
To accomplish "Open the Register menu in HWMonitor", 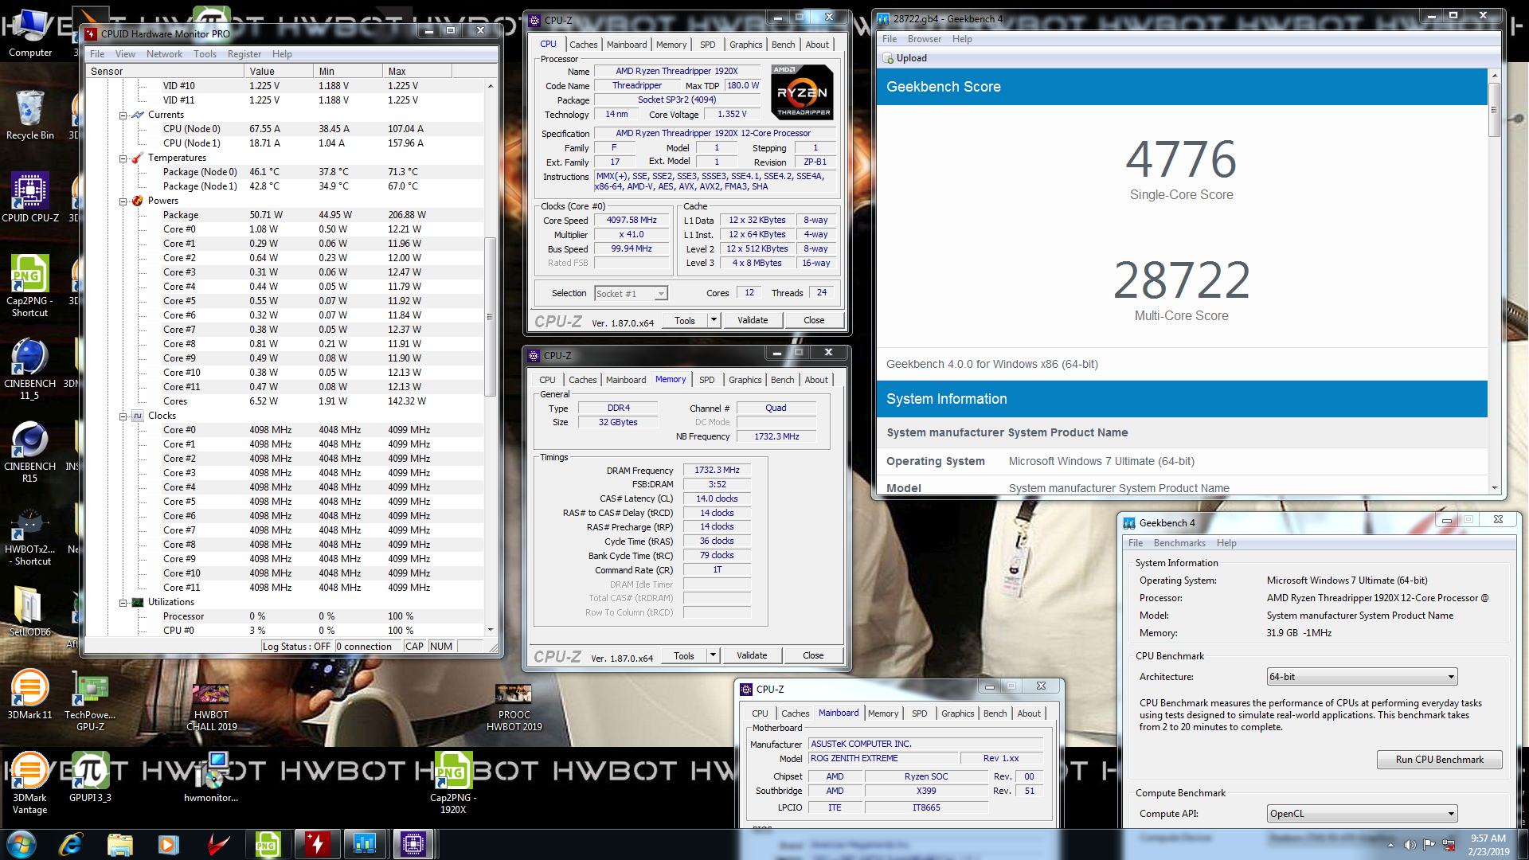I will (x=244, y=54).
